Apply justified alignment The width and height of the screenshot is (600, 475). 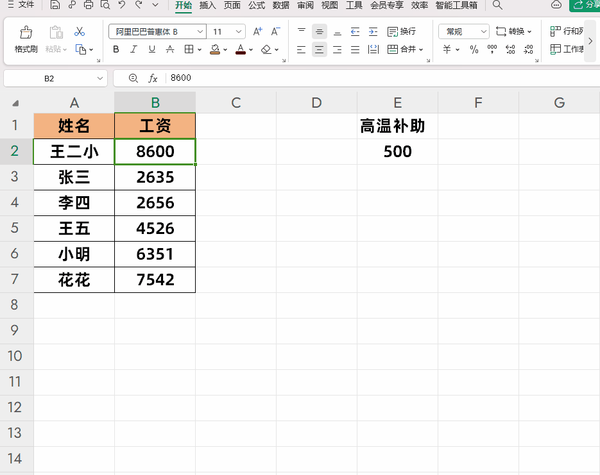coord(355,49)
